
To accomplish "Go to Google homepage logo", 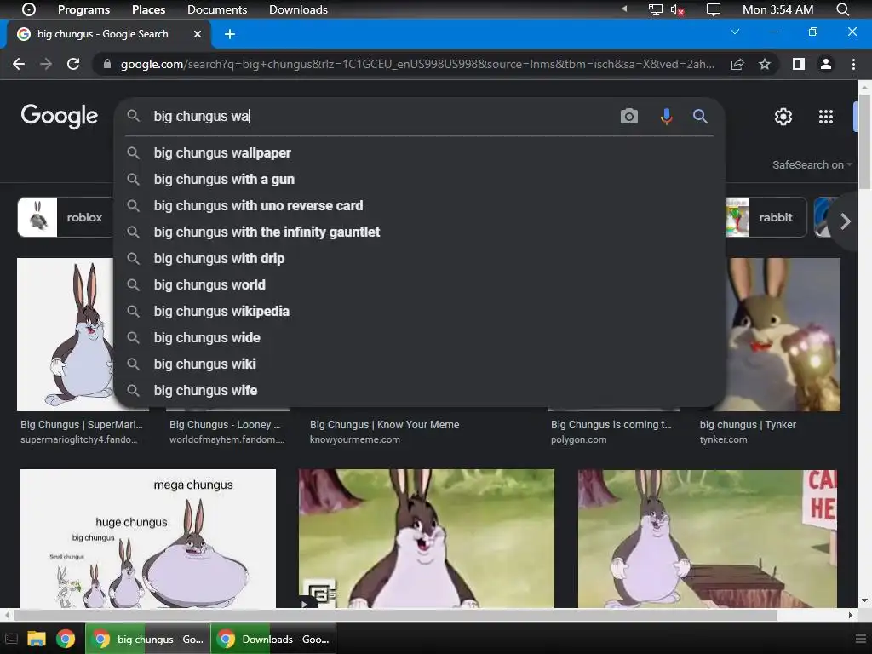I will (59, 116).
